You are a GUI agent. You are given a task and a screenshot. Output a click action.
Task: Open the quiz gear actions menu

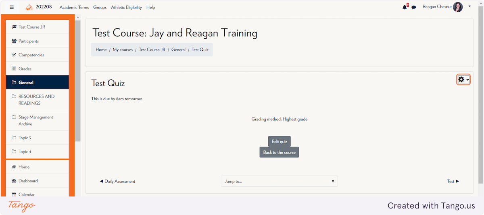click(x=463, y=80)
